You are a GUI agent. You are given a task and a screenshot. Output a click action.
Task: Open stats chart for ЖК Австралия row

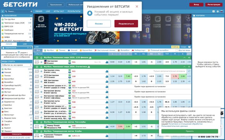click(107, 82)
